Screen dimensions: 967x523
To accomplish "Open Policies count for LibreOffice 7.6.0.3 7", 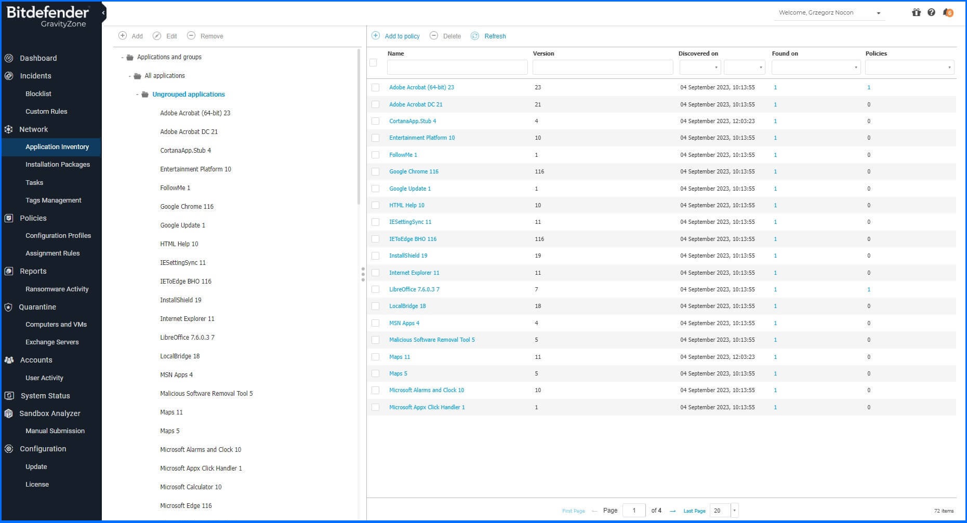I will [x=869, y=290].
